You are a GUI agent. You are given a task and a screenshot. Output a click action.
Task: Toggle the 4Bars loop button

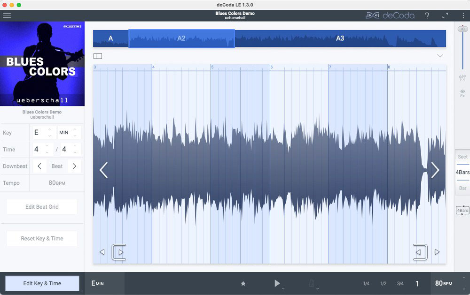point(462,210)
